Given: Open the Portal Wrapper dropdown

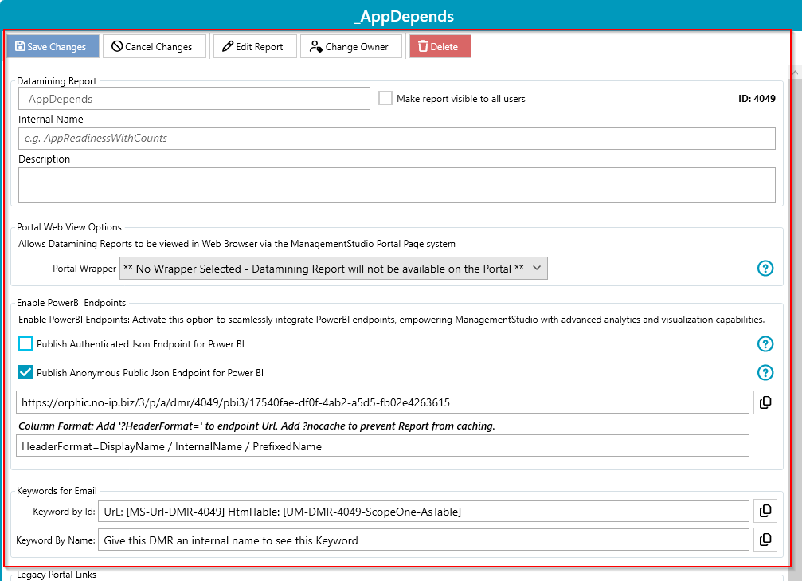Looking at the screenshot, I should pos(334,269).
